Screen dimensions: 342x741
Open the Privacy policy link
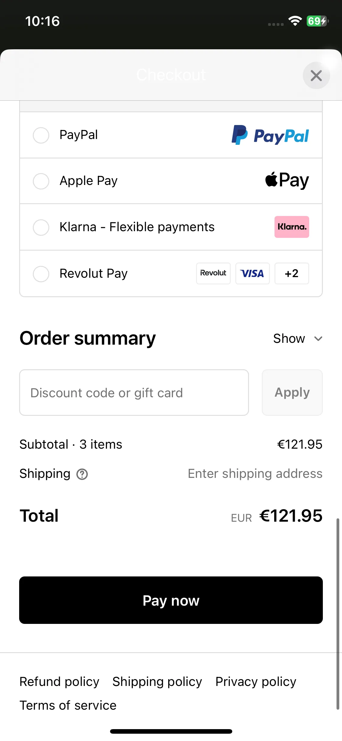(256, 682)
